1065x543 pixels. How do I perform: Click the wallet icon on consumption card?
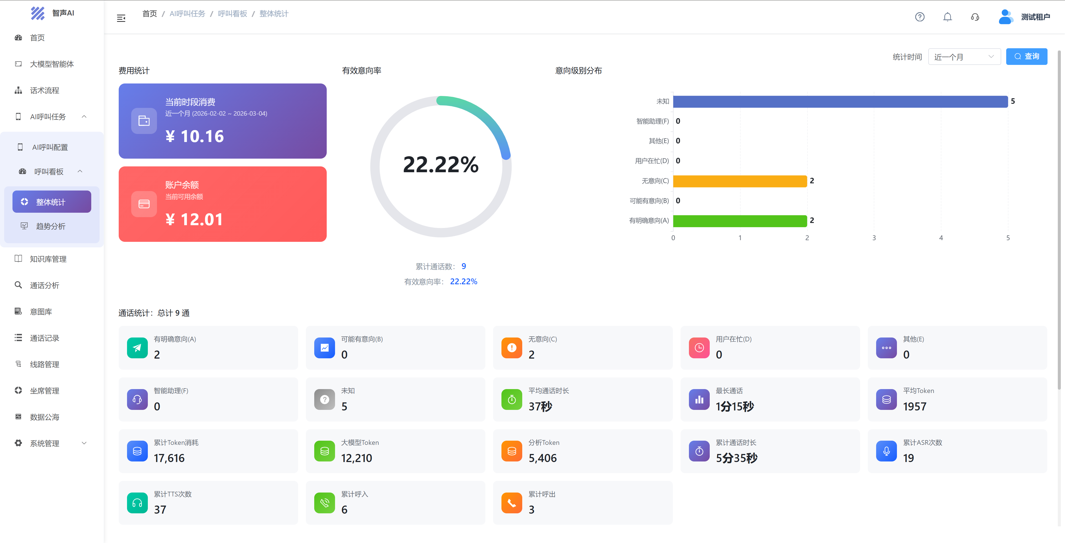pyautogui.click(x=144, y=121)
